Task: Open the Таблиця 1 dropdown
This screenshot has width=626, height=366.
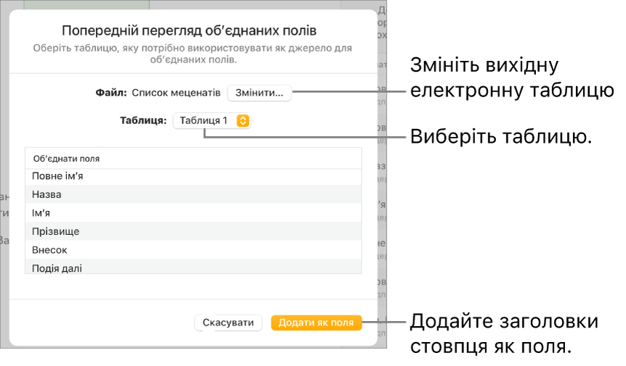Action: pos(211,121)
